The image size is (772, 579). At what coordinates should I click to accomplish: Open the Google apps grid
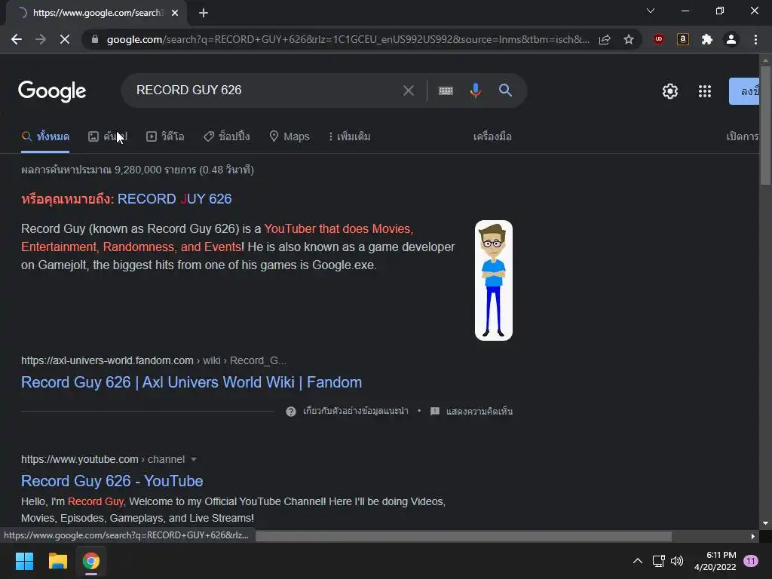(705, 91)
